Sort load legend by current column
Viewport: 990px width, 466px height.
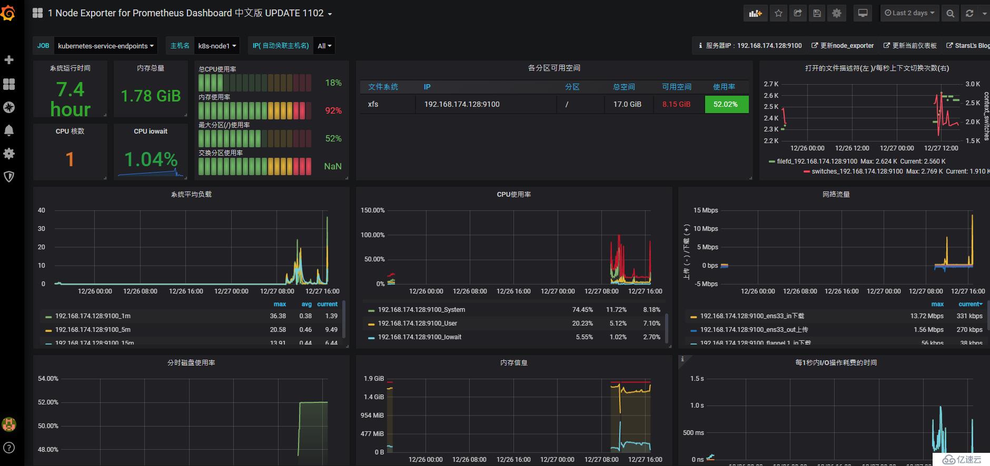click(x=327, y=304)
